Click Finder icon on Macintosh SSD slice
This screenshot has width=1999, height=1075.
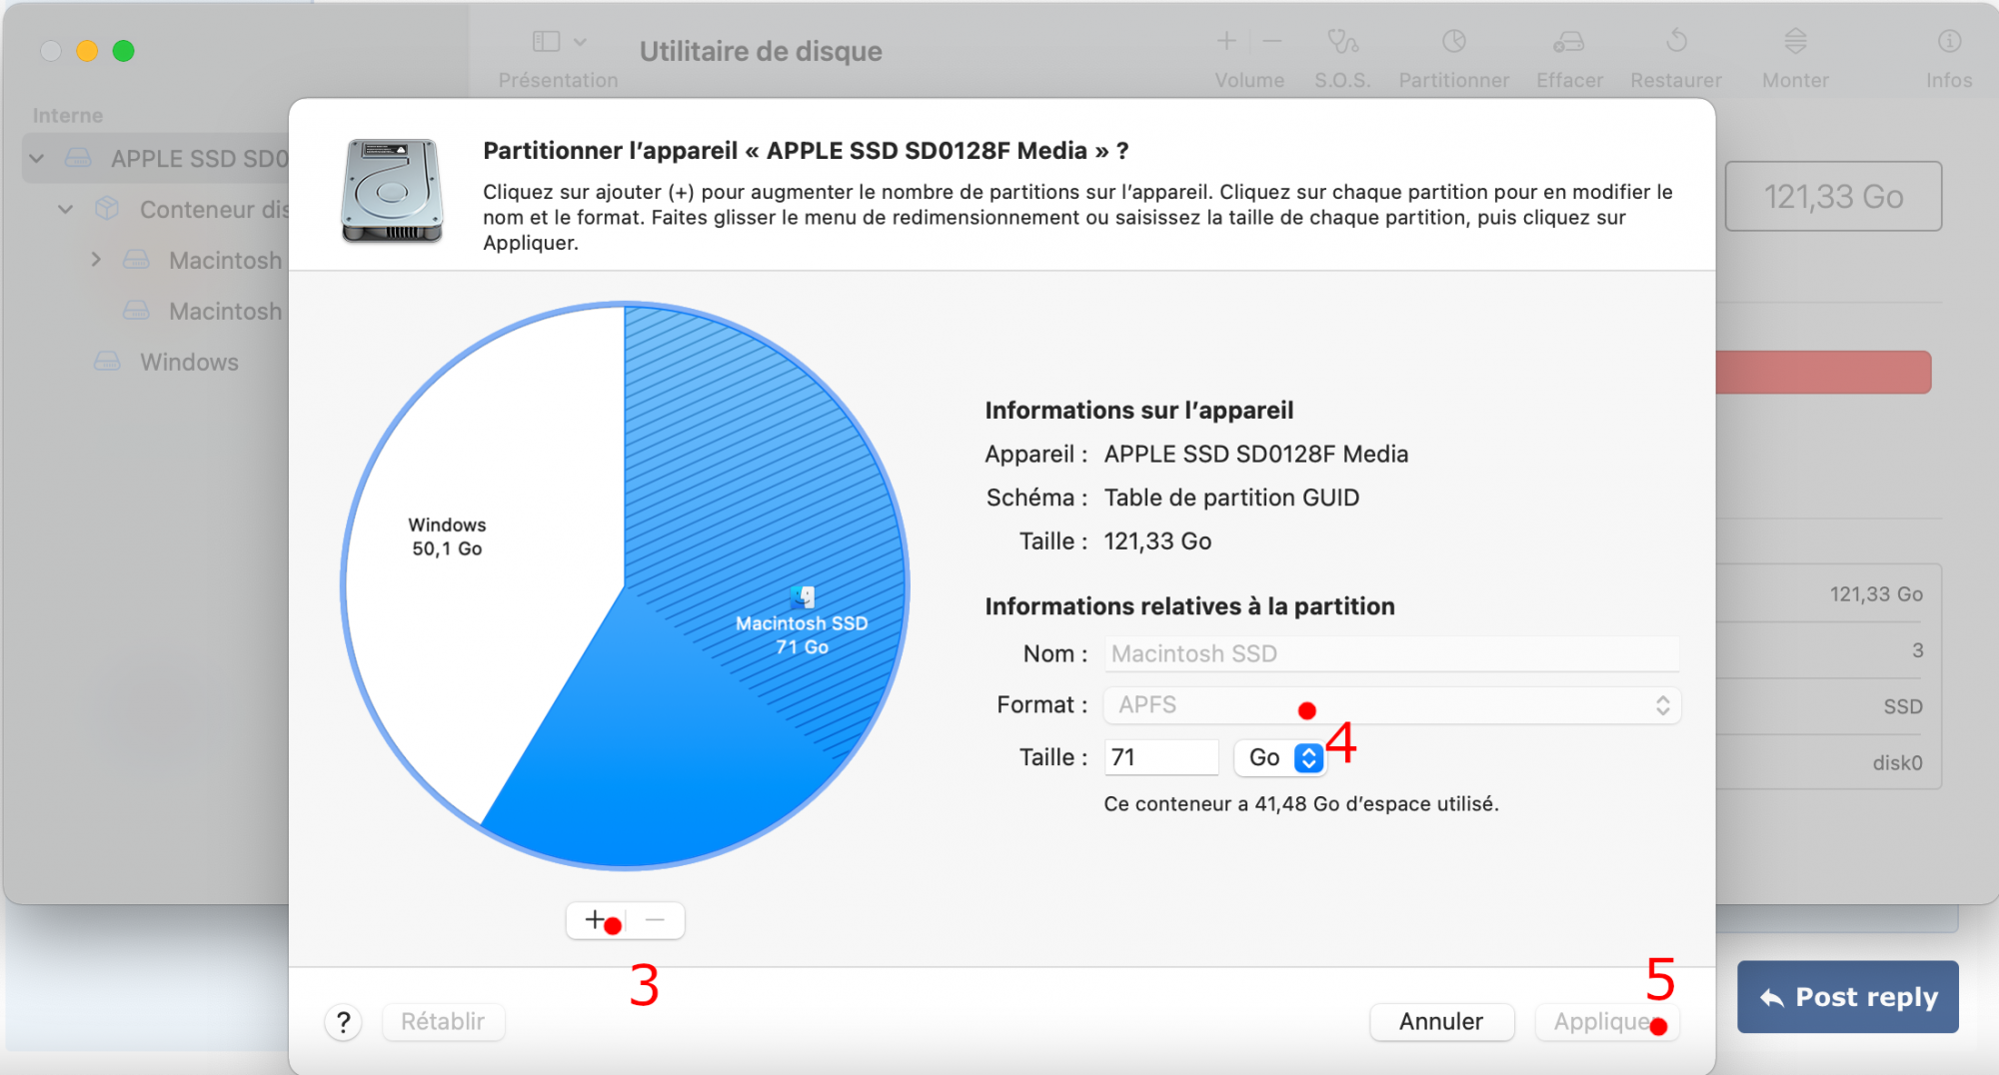(x=803, y=596)
